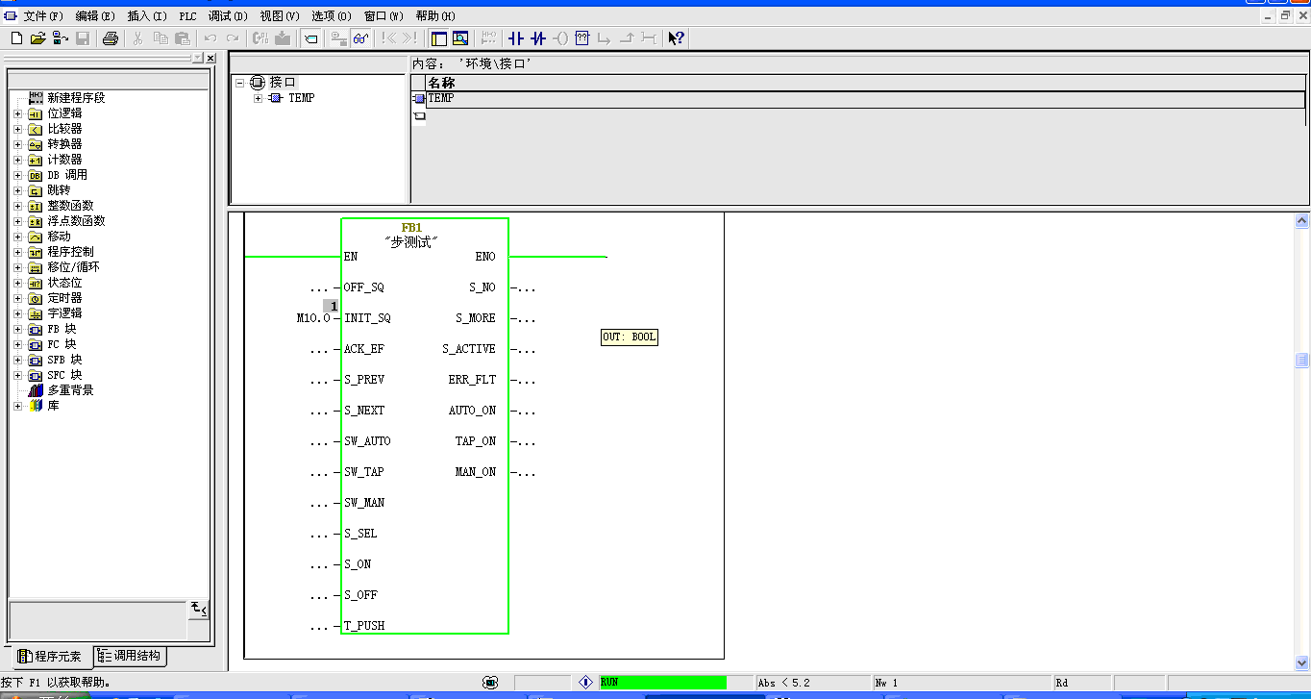This screenshot has height=699, width=1311.
Task: Expand the 定时器 folder
Action: coord(17,298)
